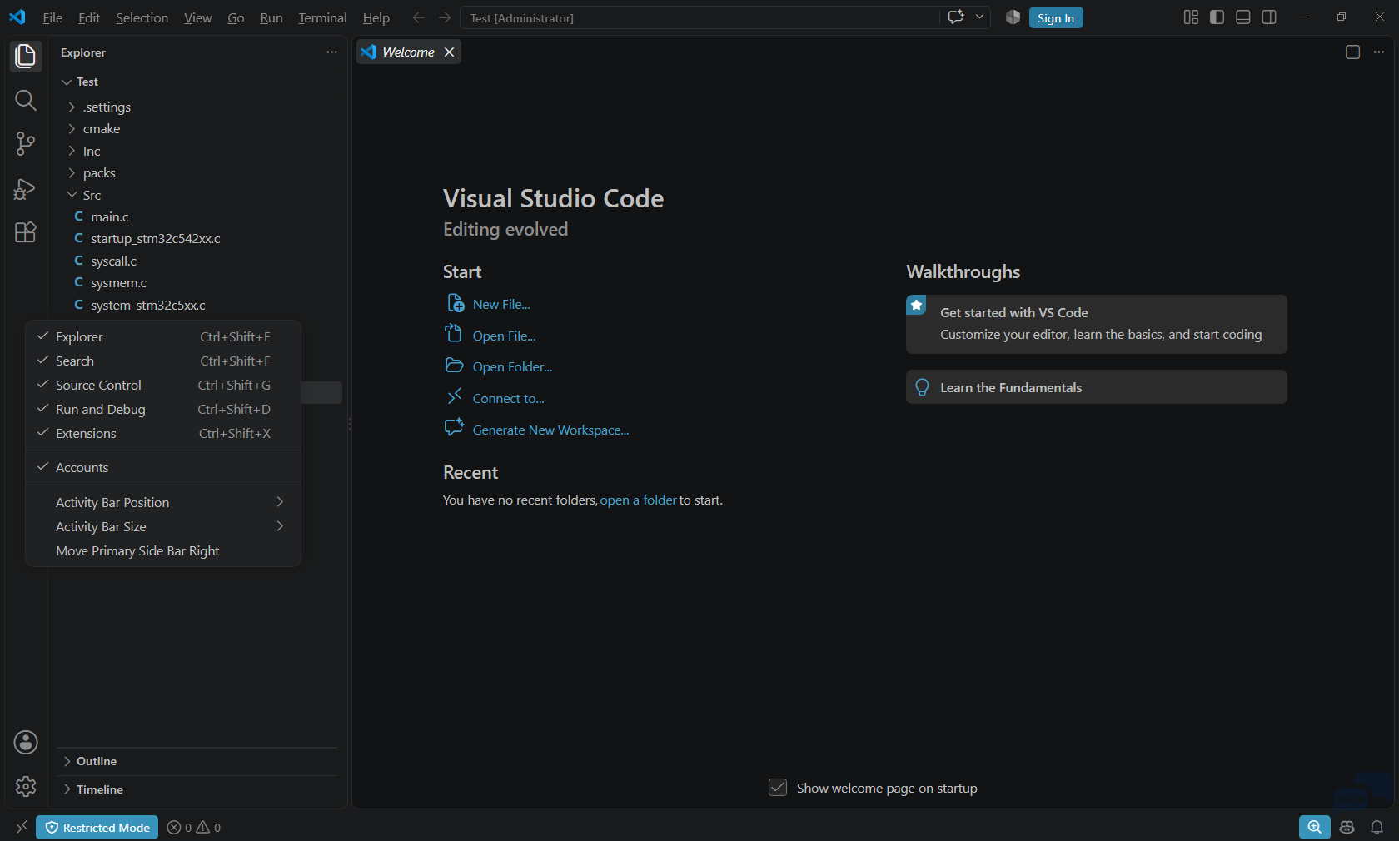Image resolution: width=1399 pixels, height=841 pixels.
Task: Open sysmem.c file
Action: [x=118, y=282]
